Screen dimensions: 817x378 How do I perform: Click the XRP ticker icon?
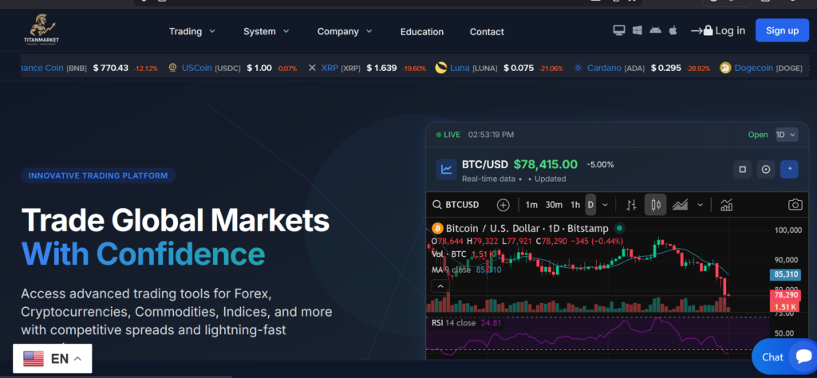312,68
